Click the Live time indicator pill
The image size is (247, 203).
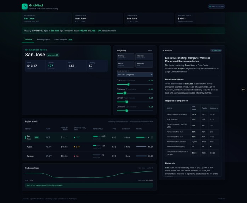[217, 6]
